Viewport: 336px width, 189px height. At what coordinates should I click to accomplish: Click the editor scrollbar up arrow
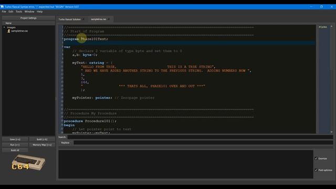point(331,26)
